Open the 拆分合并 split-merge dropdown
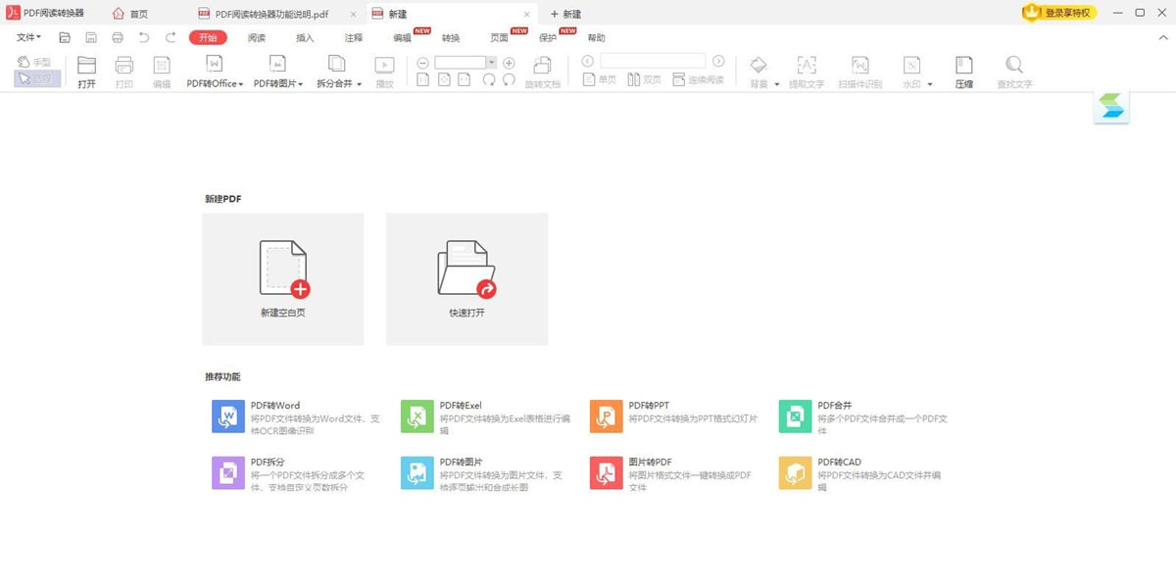Image resolution: width=1176 pixels, height=588 pixels. (x=338, y=71)
